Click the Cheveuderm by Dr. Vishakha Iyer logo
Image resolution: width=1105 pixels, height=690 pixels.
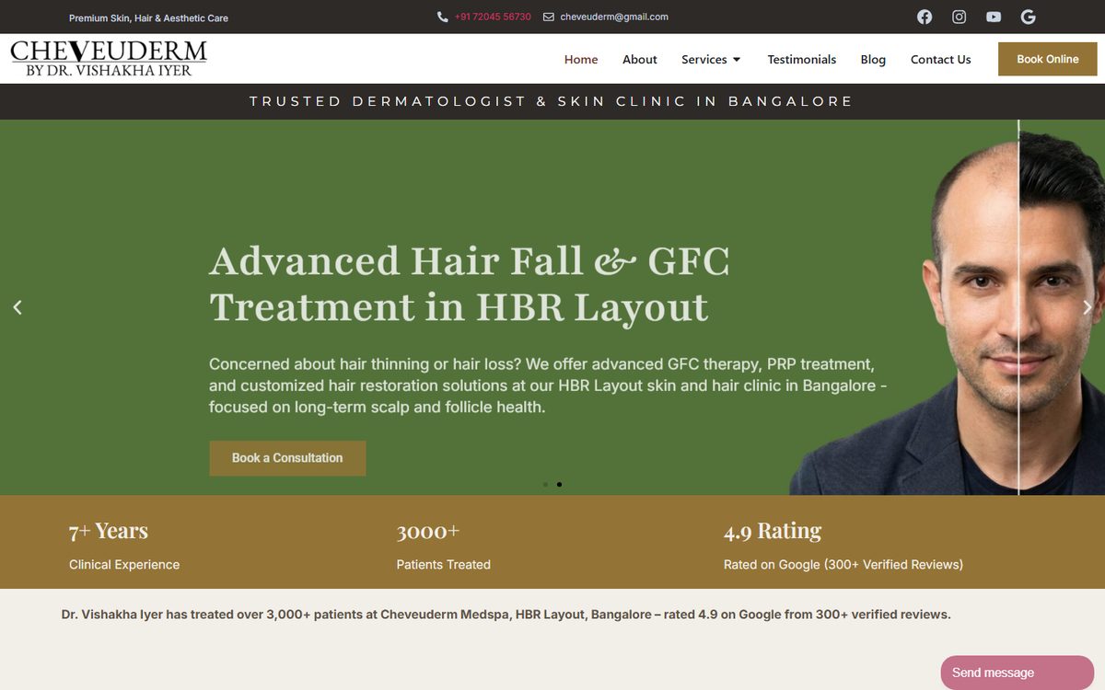coord(109,58)
